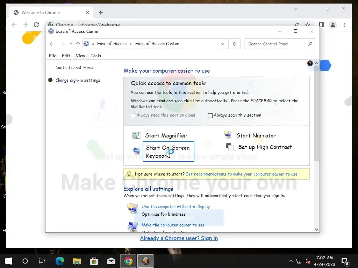The height and width of the screenshot is (268, 358).
Task: Click the High Contrast icon
Action: tap(229, 147)
